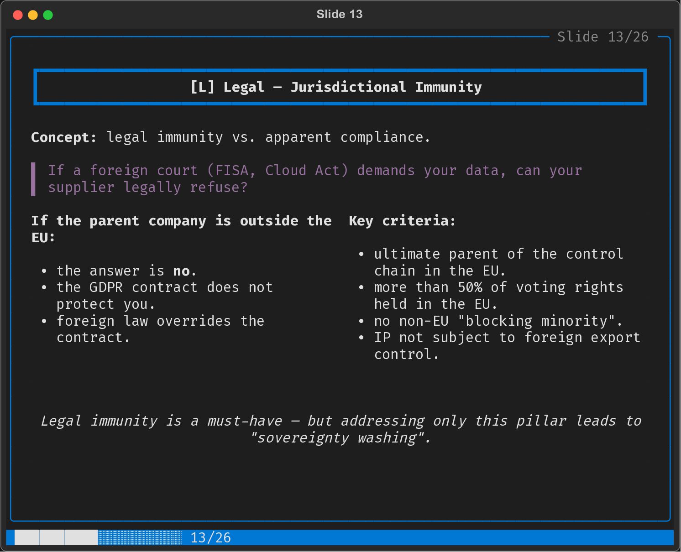Click the "Slide 13" window title
Viewport: 681px width, 552px height.
point(339,15)
